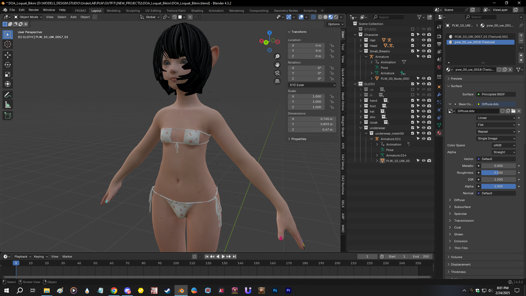Click Principled BSDF surface shader button

pos(496,94)
